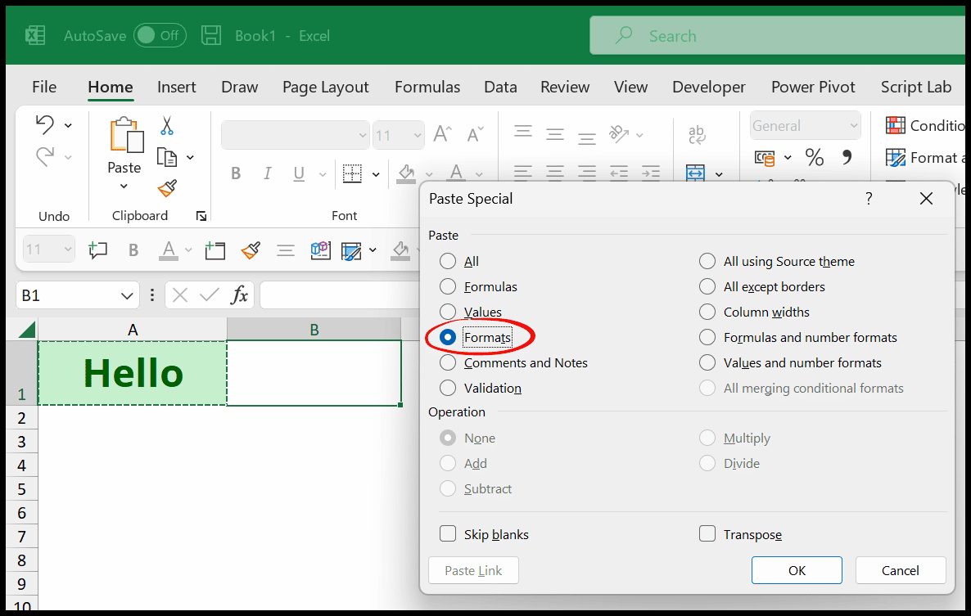Enable the Transpose checkbox
Image resolution: width=971 pixels, height=616 pixels.
coord(707,533)
